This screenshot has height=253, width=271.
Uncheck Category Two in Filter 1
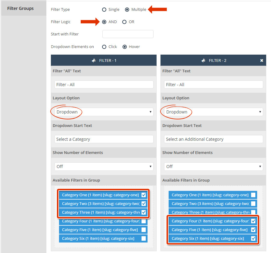[144, 203]
